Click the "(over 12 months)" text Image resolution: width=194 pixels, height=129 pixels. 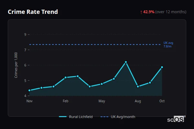point(171,12)
